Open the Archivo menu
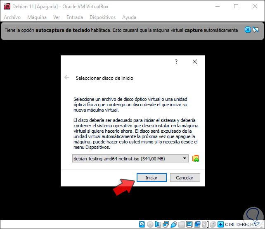The width and height of the screenshot is (265, 229). point(12,17)
